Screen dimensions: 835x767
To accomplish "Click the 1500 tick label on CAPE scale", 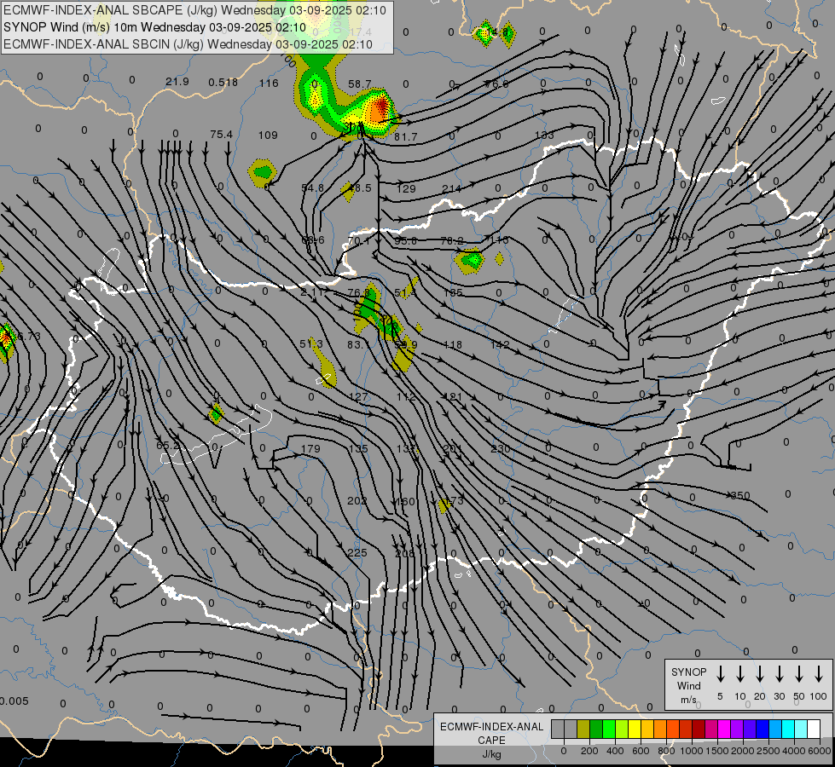I will (716, 751).
